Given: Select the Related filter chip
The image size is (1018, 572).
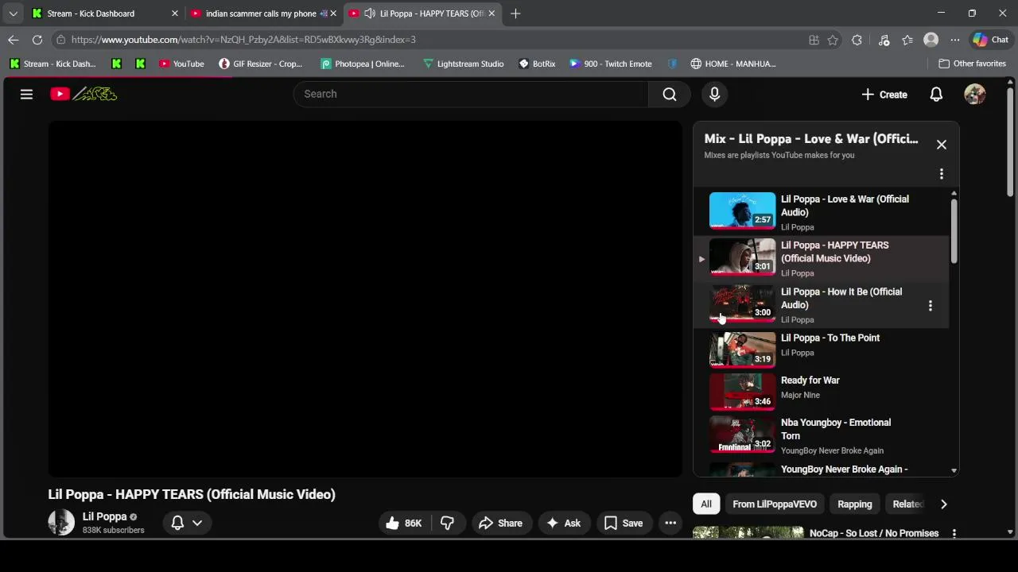Looking at the screenshot, I should pos(907,504).
